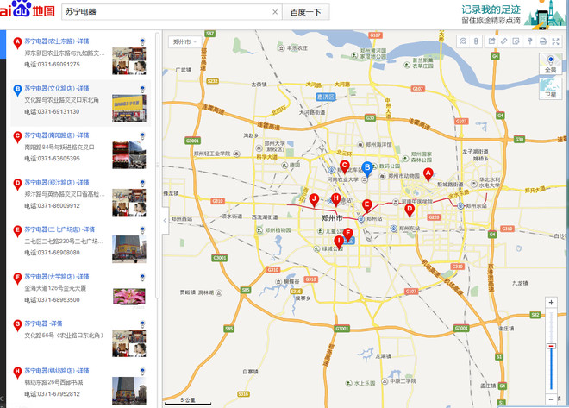
Task: Click the print map icon
Action: [x=543, y=41]
